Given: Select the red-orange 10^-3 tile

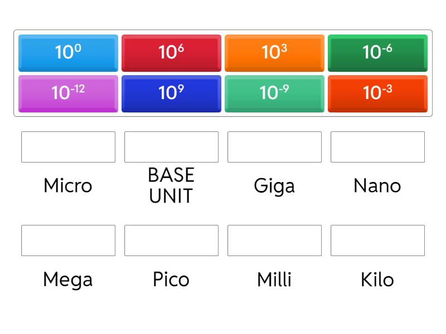Looking at the screenshot, I should 377,93.
